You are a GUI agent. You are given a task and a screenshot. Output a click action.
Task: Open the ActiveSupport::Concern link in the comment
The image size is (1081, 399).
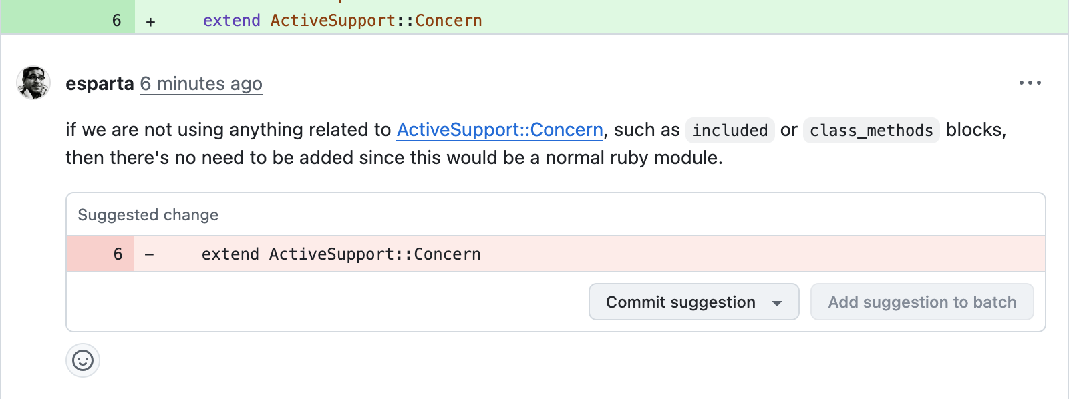point(500,130)
